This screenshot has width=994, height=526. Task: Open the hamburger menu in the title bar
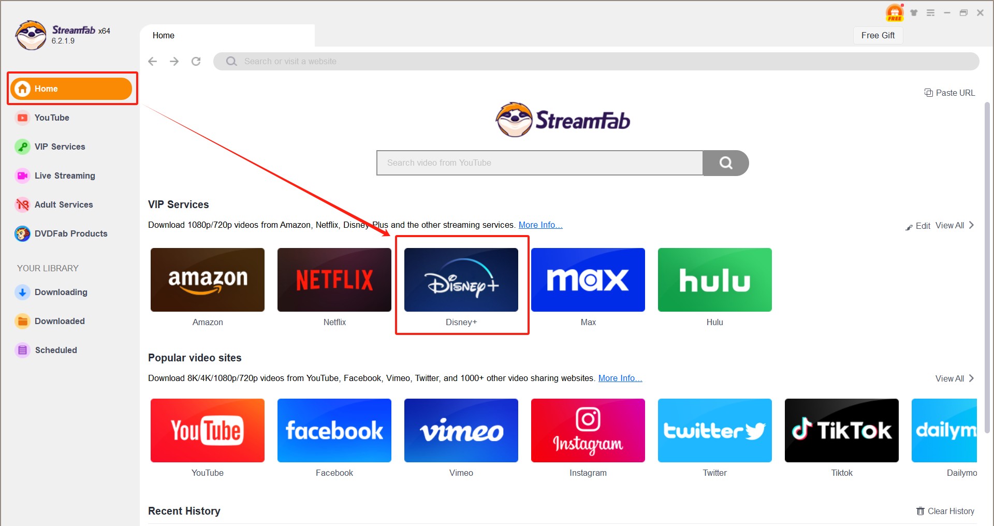pos(930,13)
